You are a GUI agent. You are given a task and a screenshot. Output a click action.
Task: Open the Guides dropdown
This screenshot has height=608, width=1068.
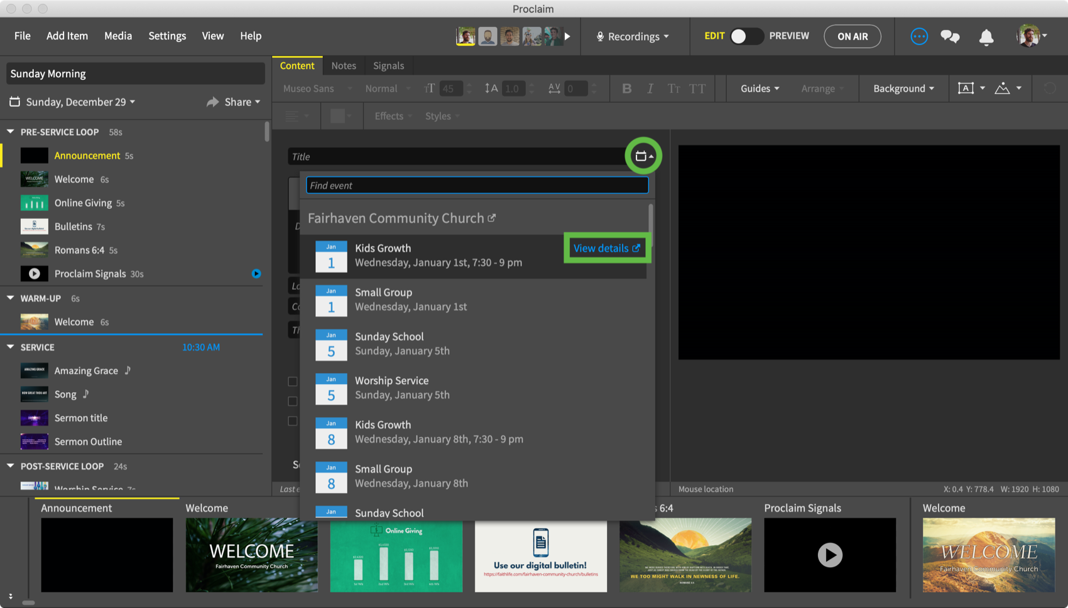coord(760,88)
